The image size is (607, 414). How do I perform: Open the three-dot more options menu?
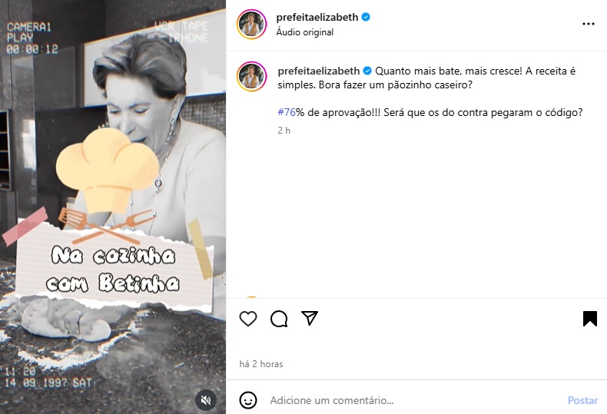589,24
